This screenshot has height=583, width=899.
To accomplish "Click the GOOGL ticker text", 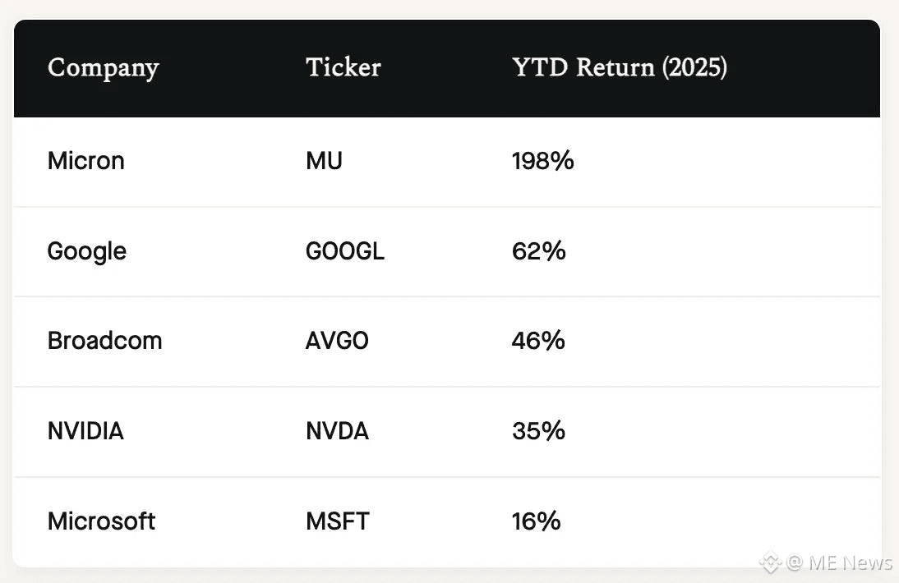I will click(344, 251).
